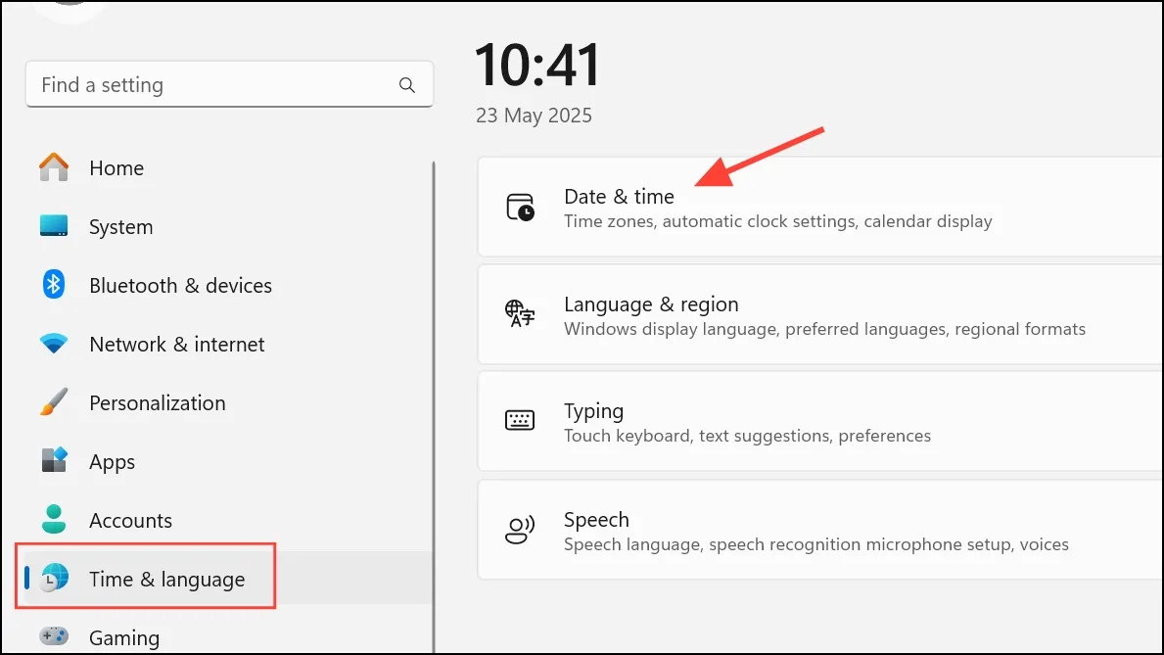Click the Personalization paintbrush icon
The width and height of the screenshot is (1164, 655).
pos(54,401)
